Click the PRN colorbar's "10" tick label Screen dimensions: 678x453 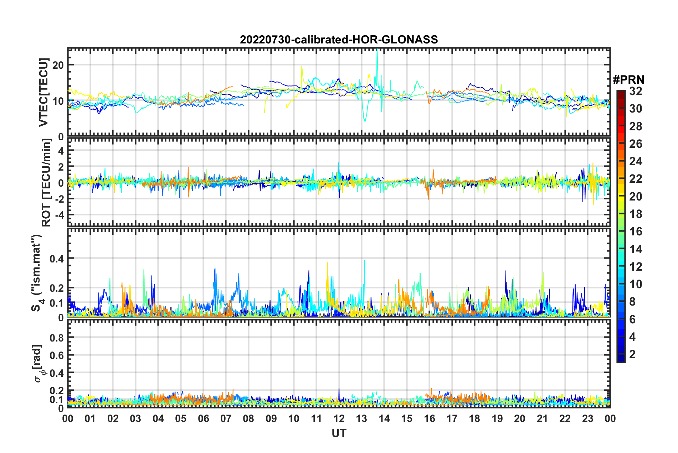tap(636, 284)
